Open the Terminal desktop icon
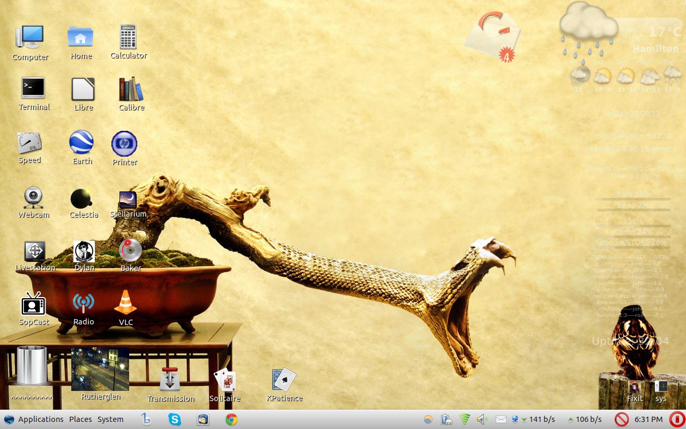 (33, 88)
